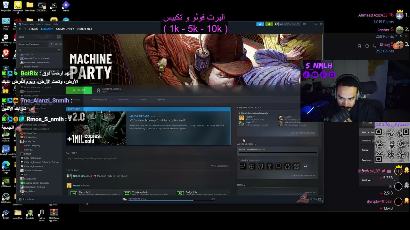
Task: Open the Games menu
Action: (x=48, y=24)
